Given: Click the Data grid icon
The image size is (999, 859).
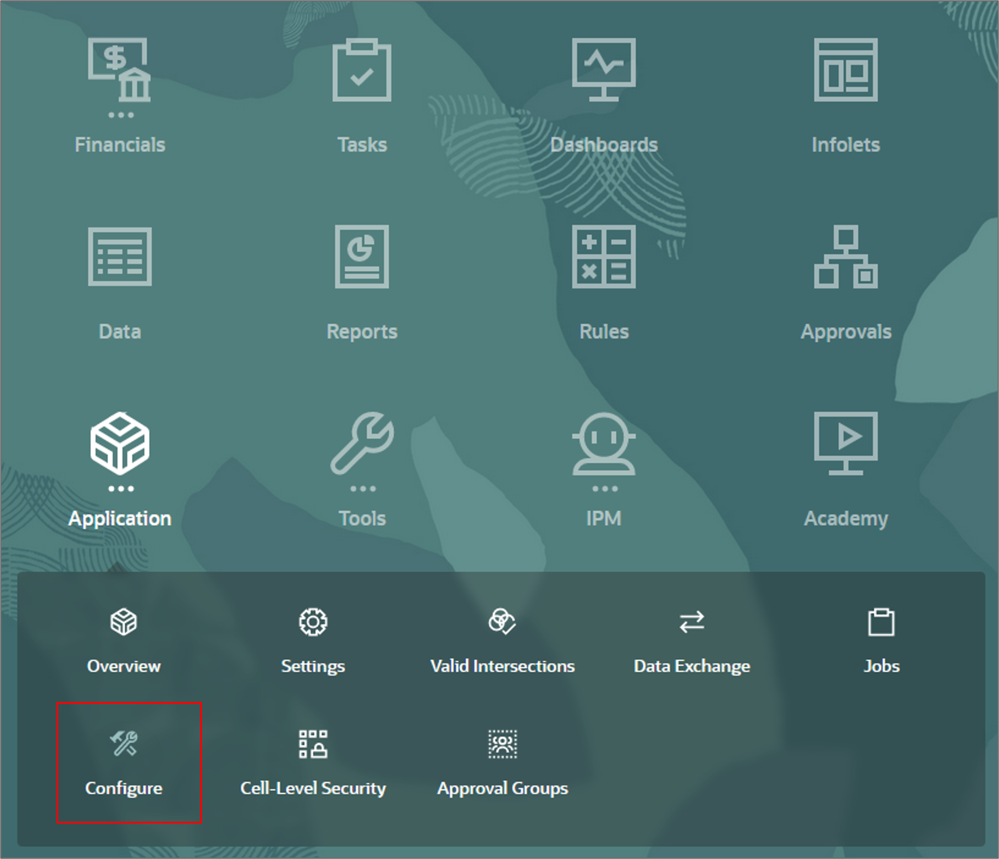Looking at the screenshot, I should click(119, 256).
